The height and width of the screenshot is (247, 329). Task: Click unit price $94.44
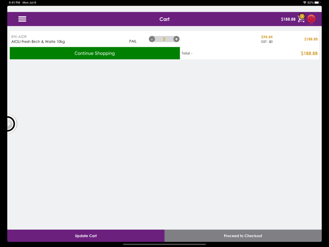(x=266, y=37)
